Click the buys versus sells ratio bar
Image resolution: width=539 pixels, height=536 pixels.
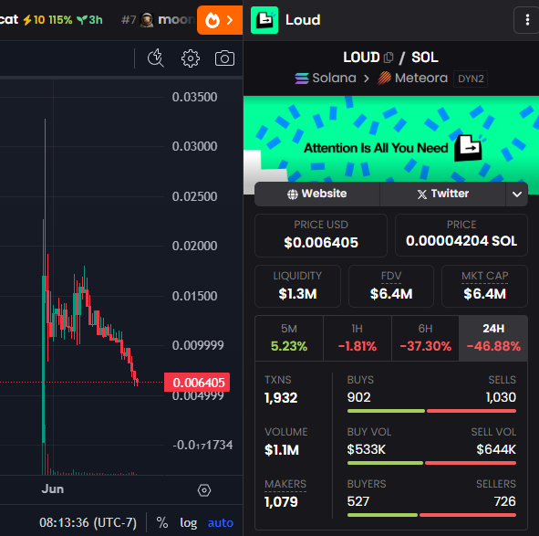tap(431, 411)
